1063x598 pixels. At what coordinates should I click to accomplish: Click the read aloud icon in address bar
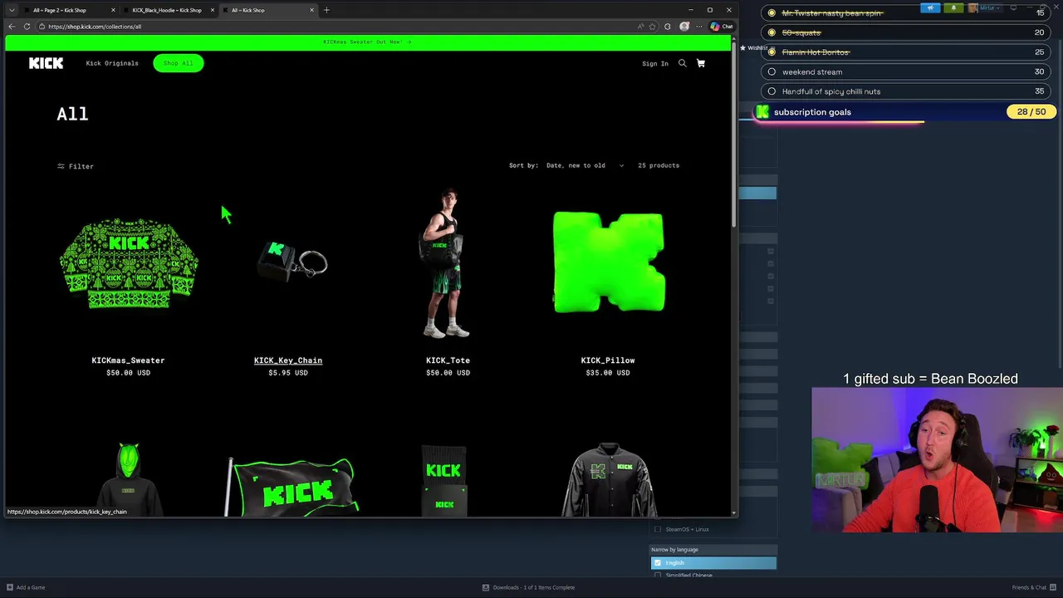[640, 27]
